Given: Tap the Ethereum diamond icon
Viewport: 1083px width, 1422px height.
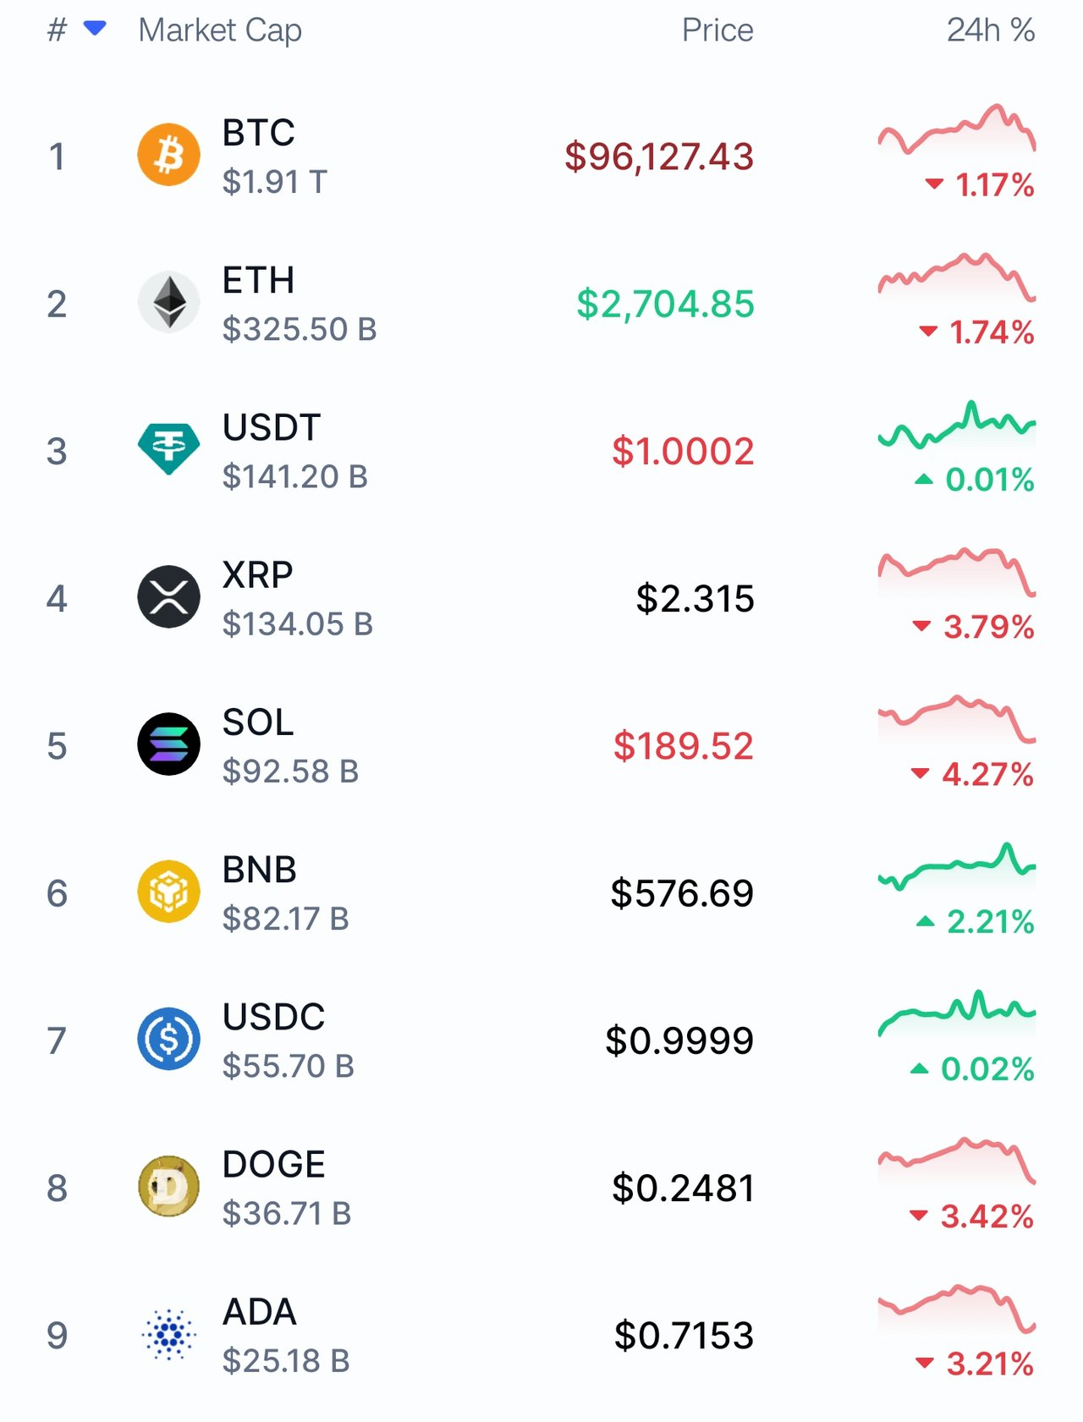Looking at the screenshot, I should [169, 302].
